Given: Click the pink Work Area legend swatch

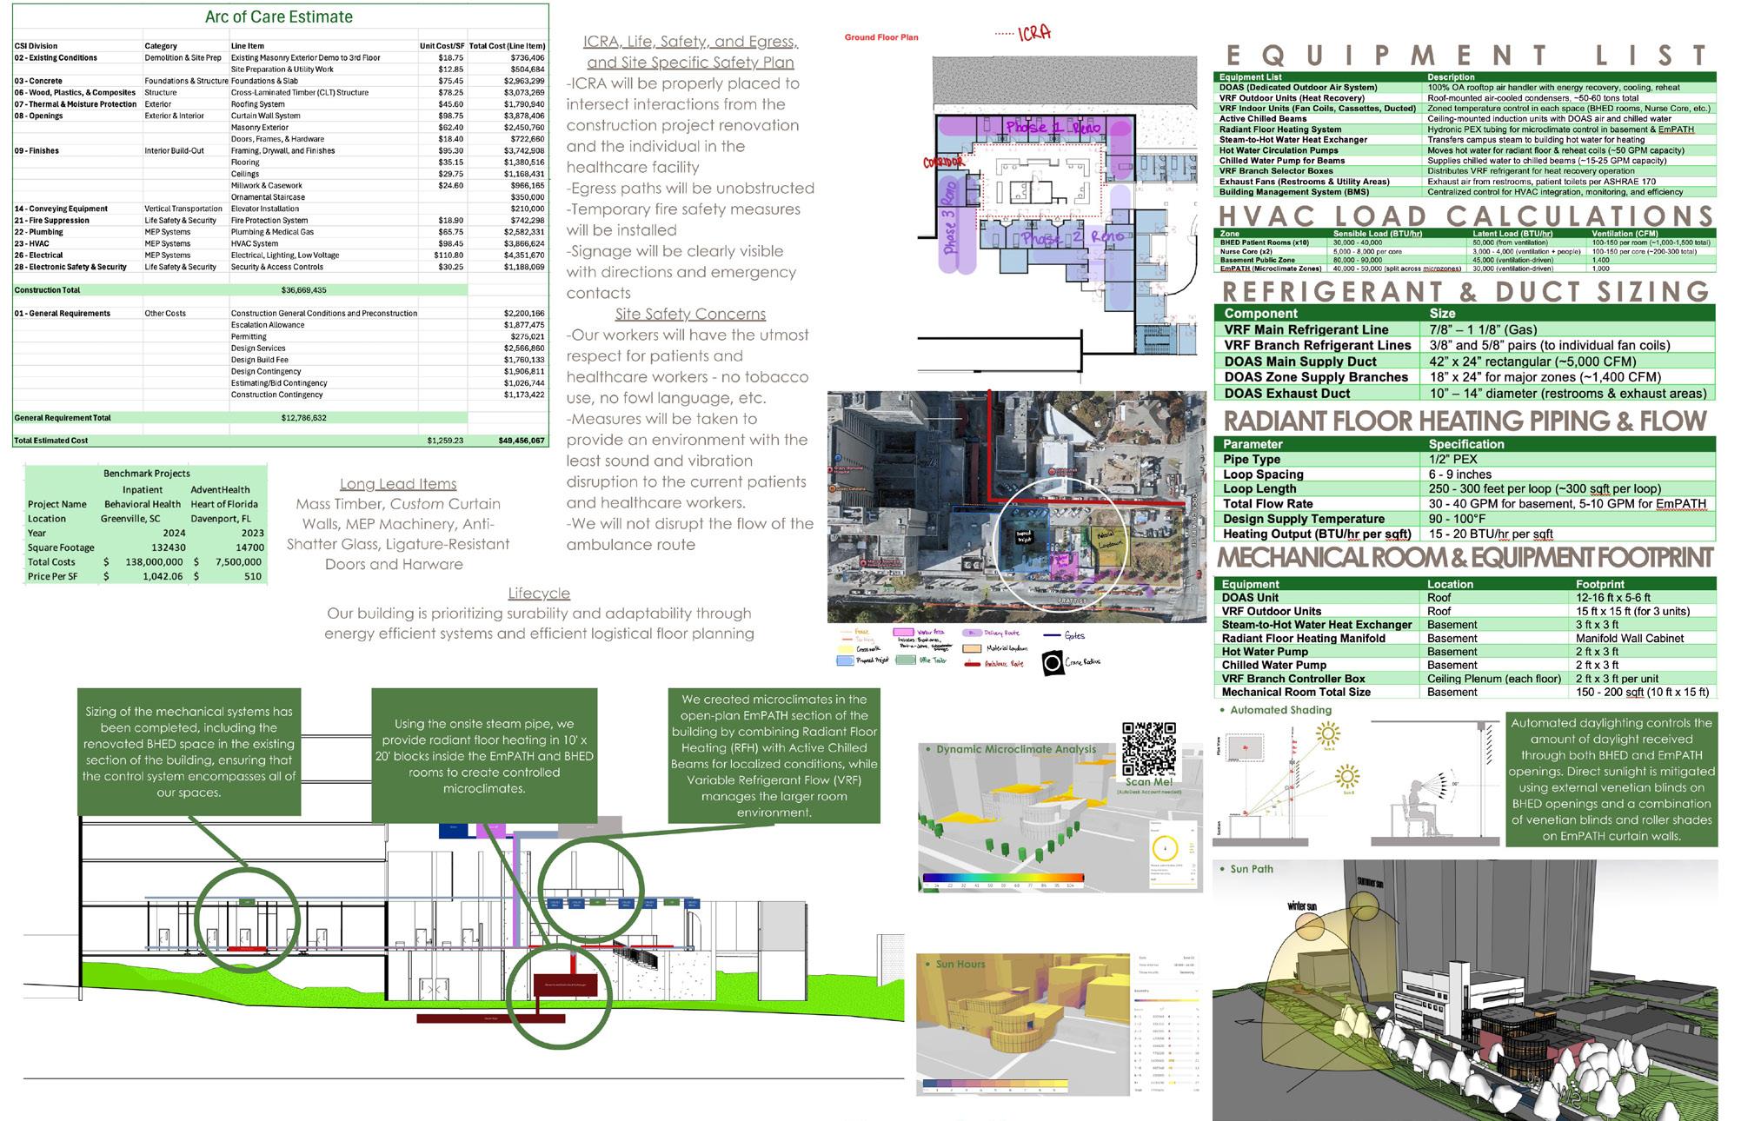Looking at the screenshot, I should tap(903, 633).
